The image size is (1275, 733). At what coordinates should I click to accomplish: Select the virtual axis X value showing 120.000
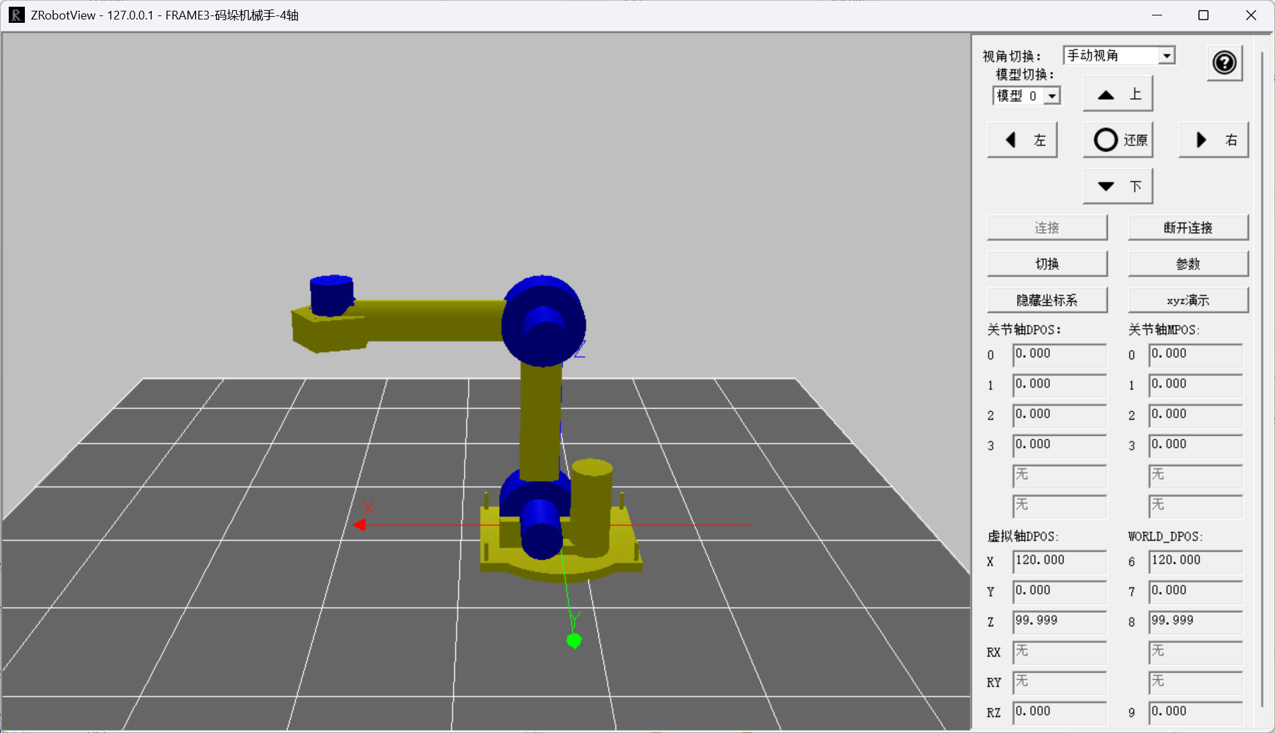click(x=1059, y=562)
